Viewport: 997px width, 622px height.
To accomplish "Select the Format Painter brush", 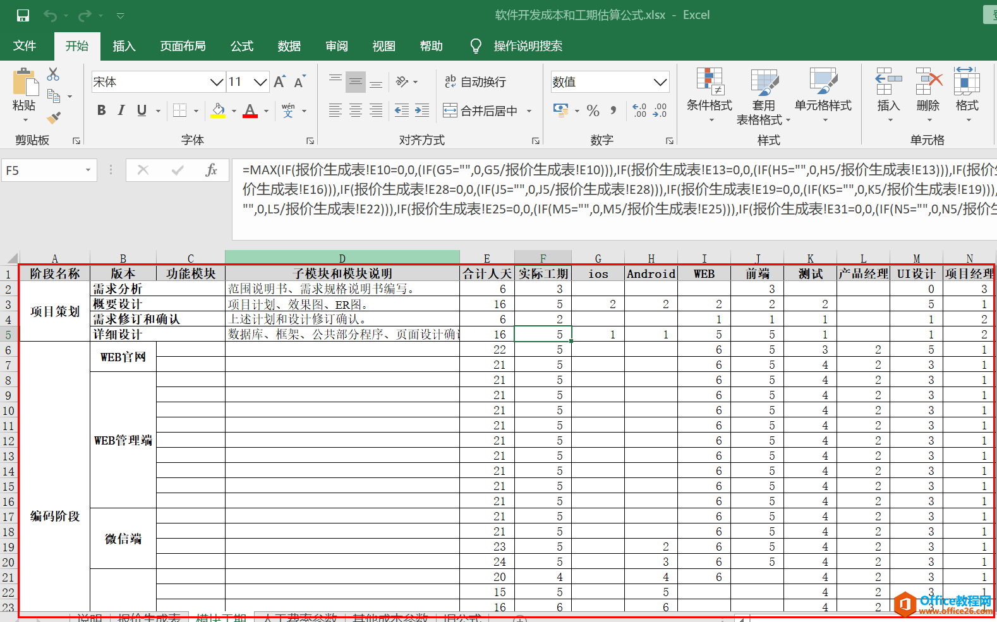I will coord(54,117).
